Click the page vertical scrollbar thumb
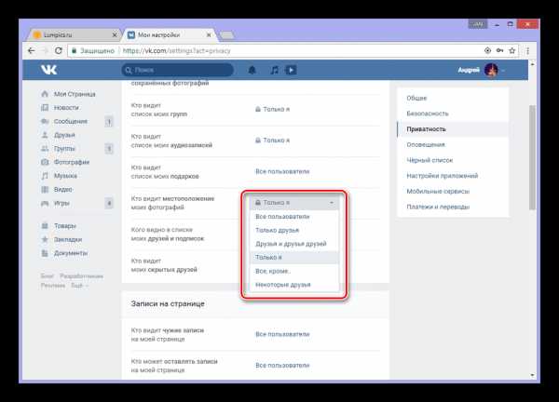559x402 pixels. point(532,157)
